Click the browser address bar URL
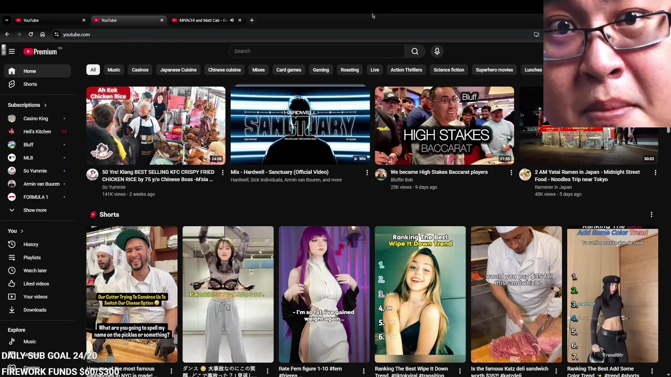This screenshot has width=671, height=377. (x=77, y=35)
